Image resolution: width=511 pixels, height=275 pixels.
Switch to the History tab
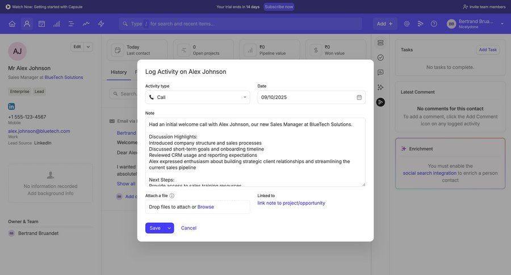click(119, 72)
